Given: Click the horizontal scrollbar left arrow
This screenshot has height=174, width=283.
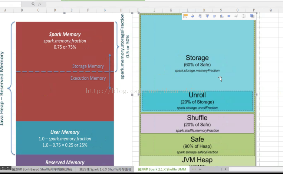Looking at the screenshot, I should pos(226,169).
